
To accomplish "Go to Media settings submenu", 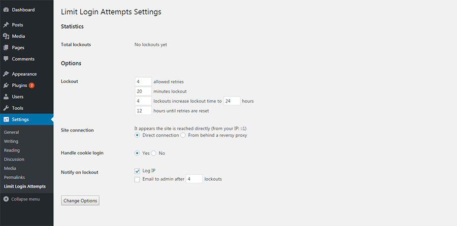I will 10,169.
